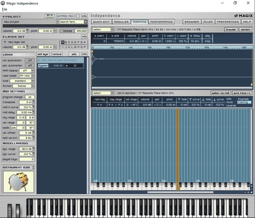Image resolution: width=255 pixels, height=218 pixels.
Task: Open the Preferences tab
Action: coord(228,22)
